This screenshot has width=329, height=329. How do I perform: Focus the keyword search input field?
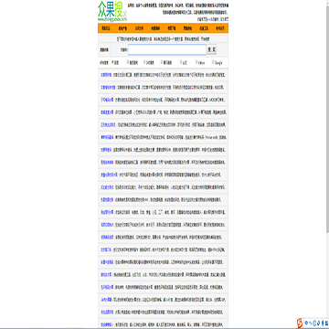(x=167, y=49)
